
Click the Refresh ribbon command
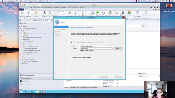(x=84, y=14)
